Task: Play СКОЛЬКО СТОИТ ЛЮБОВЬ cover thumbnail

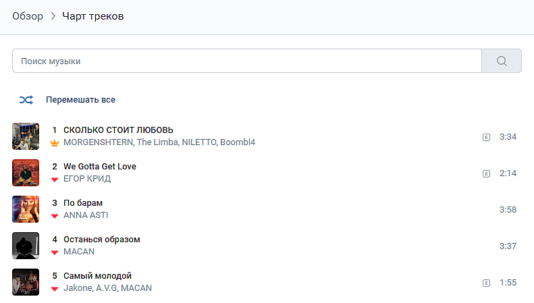Action: click(26, 136)
